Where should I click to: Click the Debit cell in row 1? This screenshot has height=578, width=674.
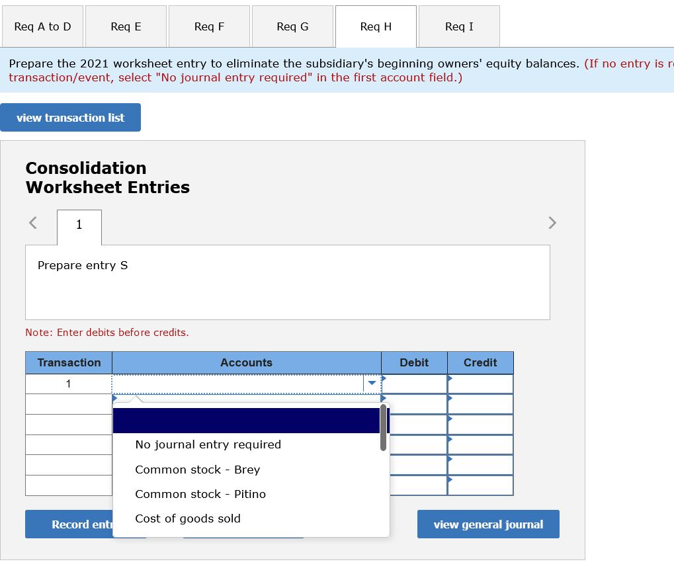pos(414,384)
